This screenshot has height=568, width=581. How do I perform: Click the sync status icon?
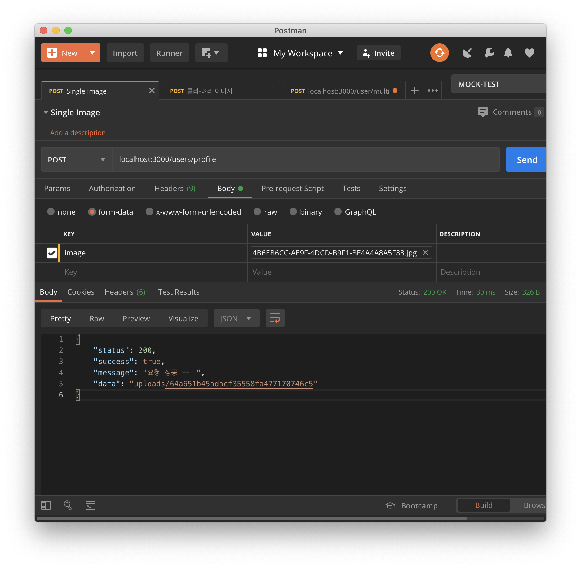click(439, 53)
